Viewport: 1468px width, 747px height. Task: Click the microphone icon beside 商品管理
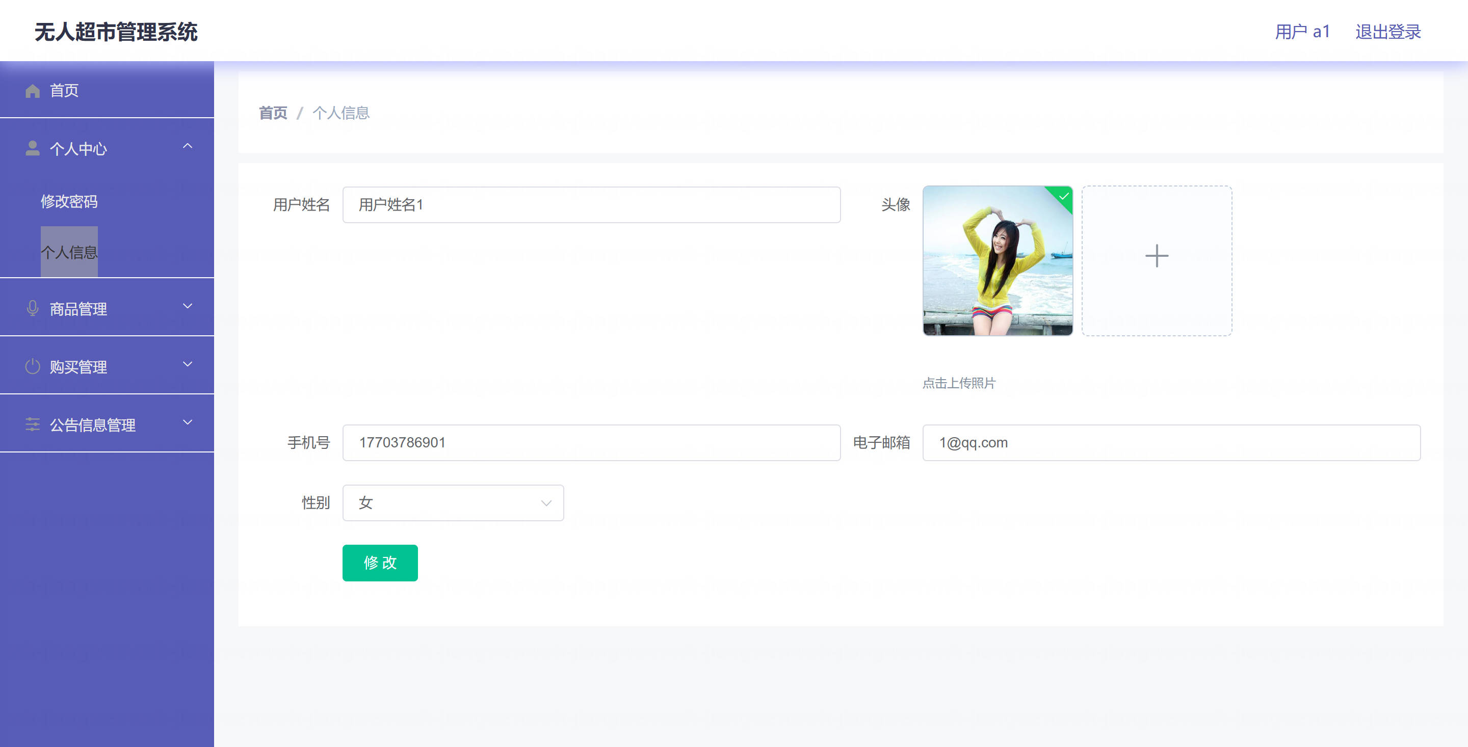click(33, 308)
